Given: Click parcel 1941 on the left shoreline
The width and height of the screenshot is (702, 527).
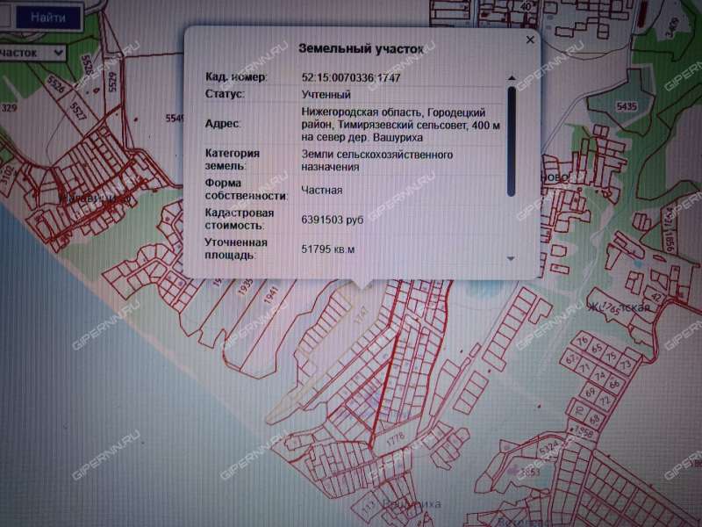Looking at the screenshot, I should point(269,295).
